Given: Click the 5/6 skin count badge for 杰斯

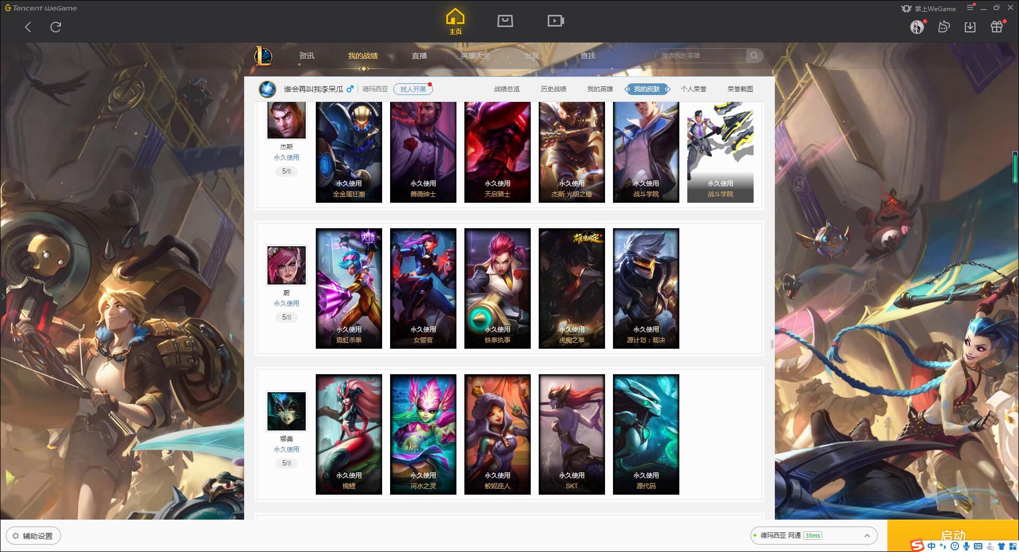Looking at the screenshot, I should (x=287, y=171).
